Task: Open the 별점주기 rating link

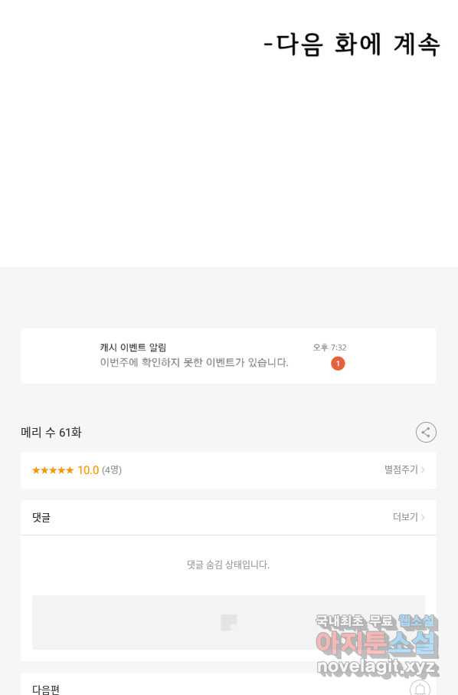Action: 401,469
